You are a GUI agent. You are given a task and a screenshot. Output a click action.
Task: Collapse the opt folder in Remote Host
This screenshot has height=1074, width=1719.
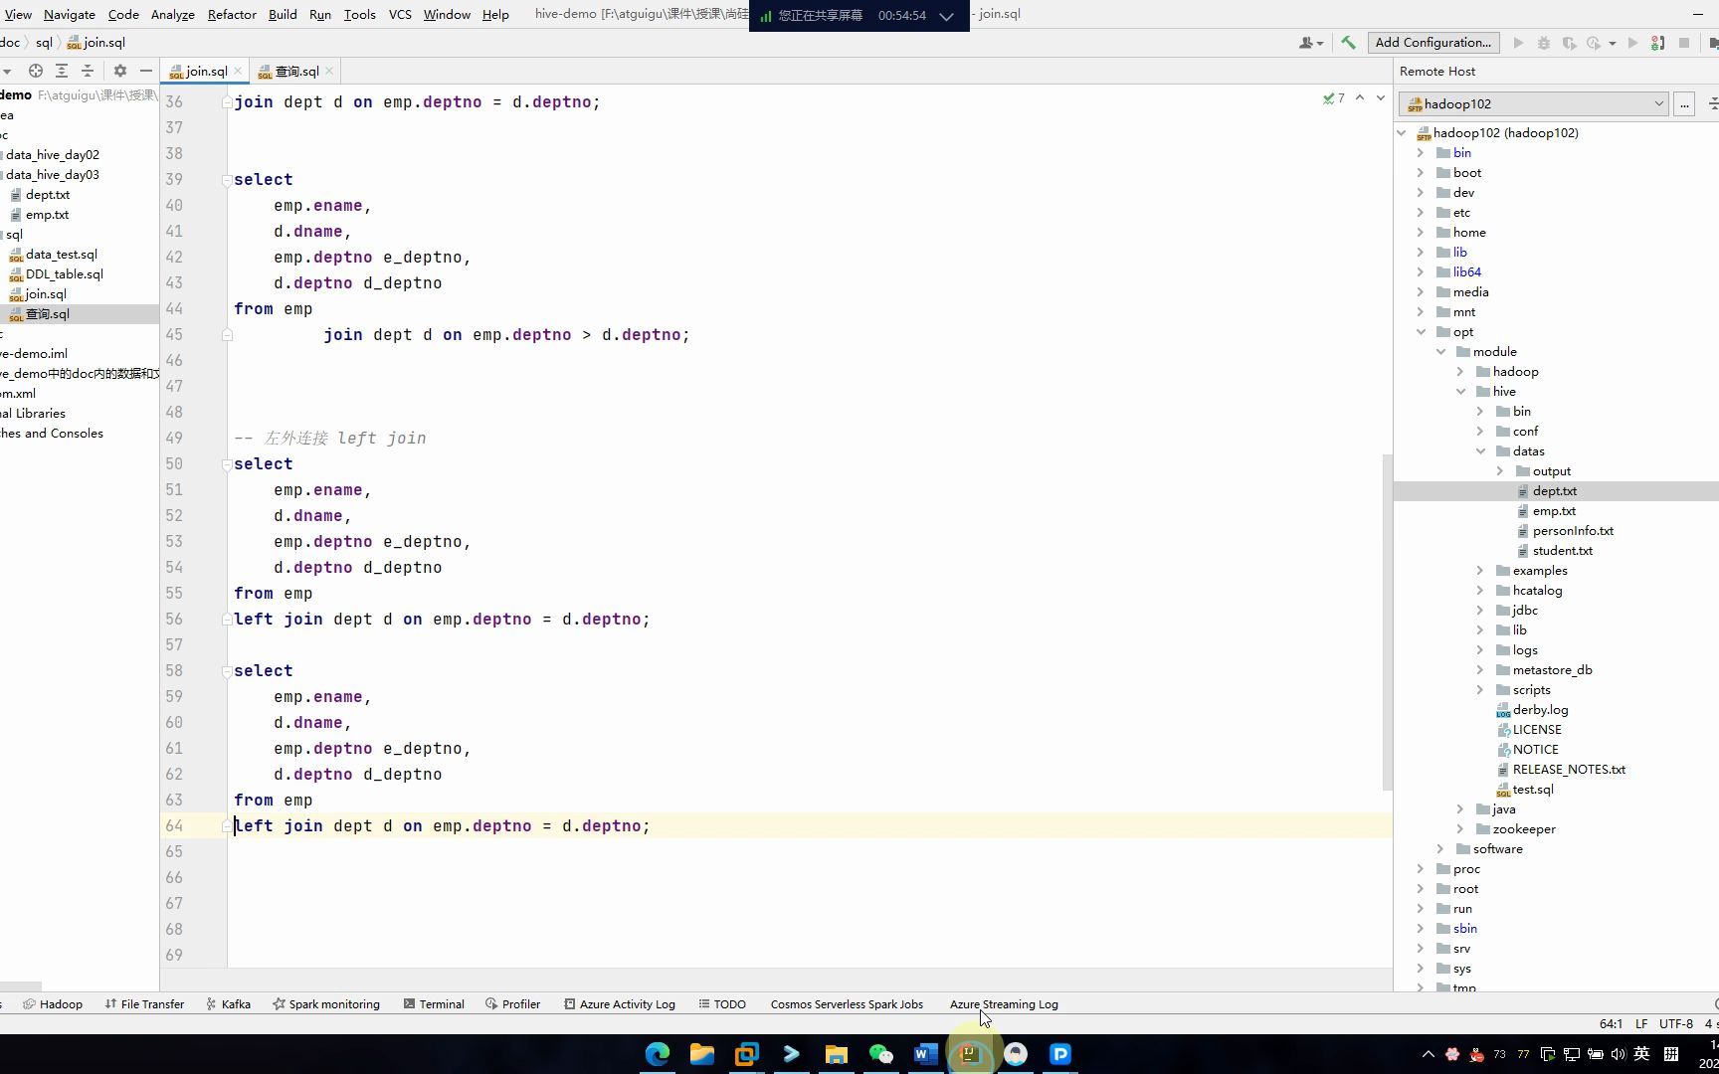(x=1421, y=332)
